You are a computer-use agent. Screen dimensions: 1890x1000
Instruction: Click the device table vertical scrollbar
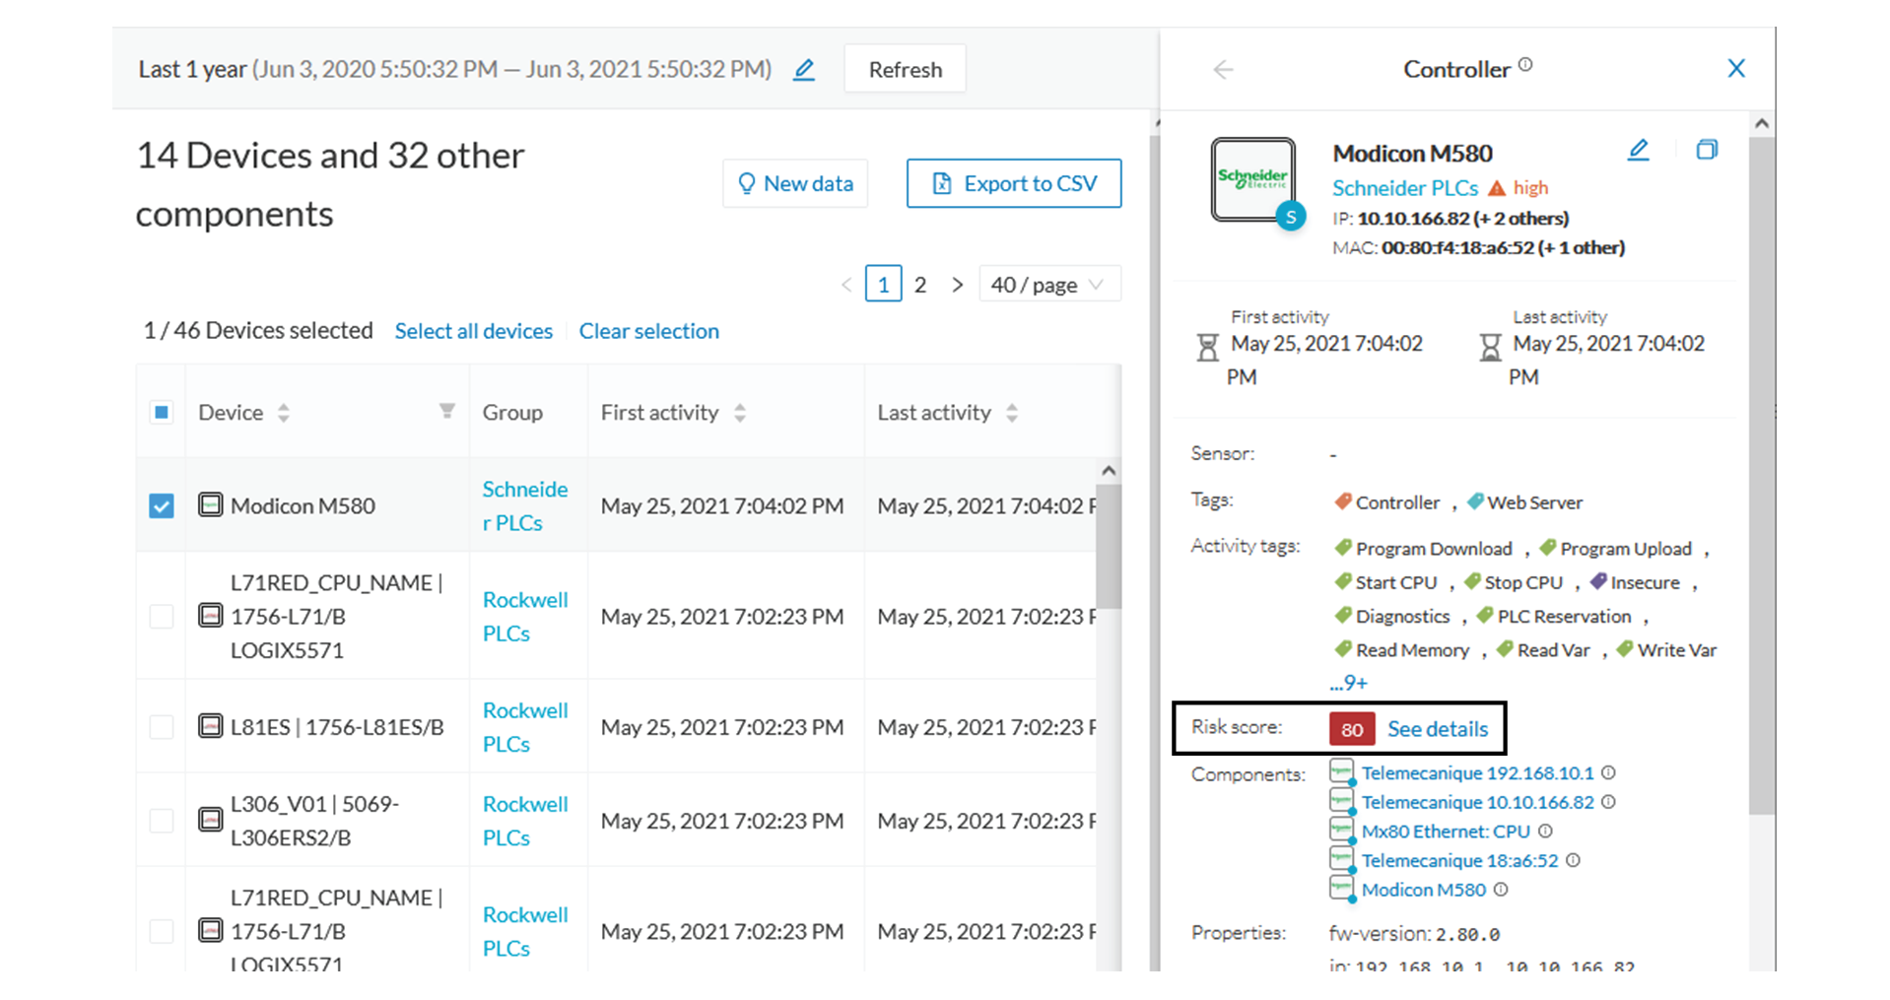tap(1109, 545)
